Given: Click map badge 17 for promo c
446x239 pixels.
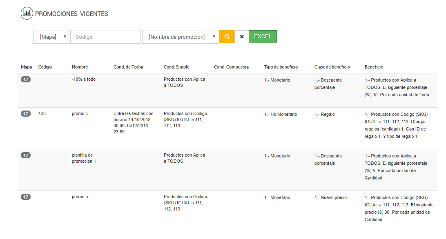Looking at the screenshot, I should (x=26, y=114).
